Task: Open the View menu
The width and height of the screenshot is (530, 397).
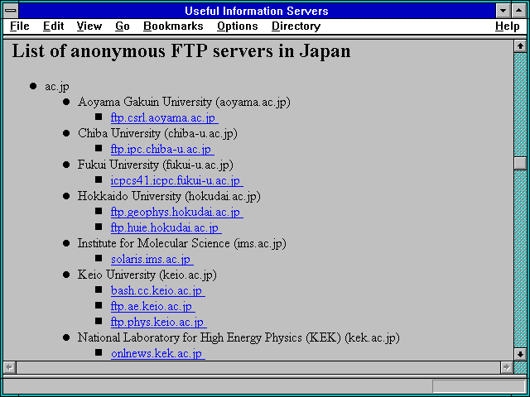Action: pyautogui.click(x=89, y=26)
